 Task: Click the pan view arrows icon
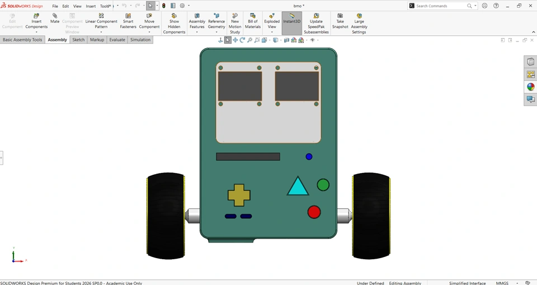(235, 40)
